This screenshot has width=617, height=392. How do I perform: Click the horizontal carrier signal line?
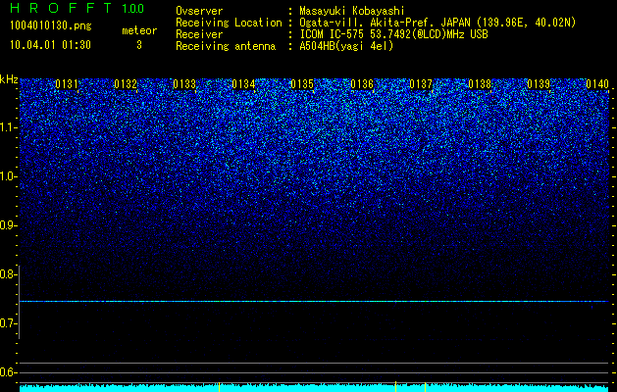coord(314,301)
